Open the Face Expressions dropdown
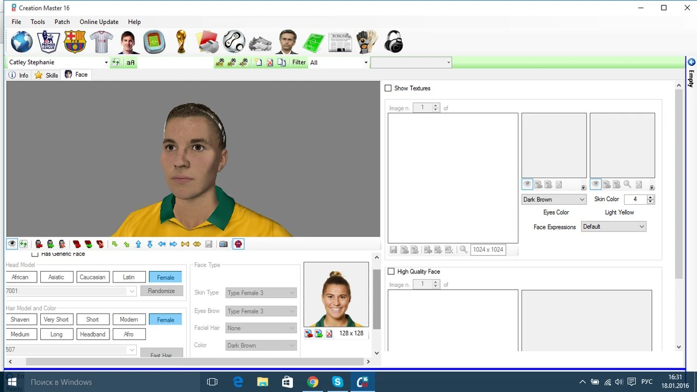Screen dimensions: 697x392 [641, 226]
